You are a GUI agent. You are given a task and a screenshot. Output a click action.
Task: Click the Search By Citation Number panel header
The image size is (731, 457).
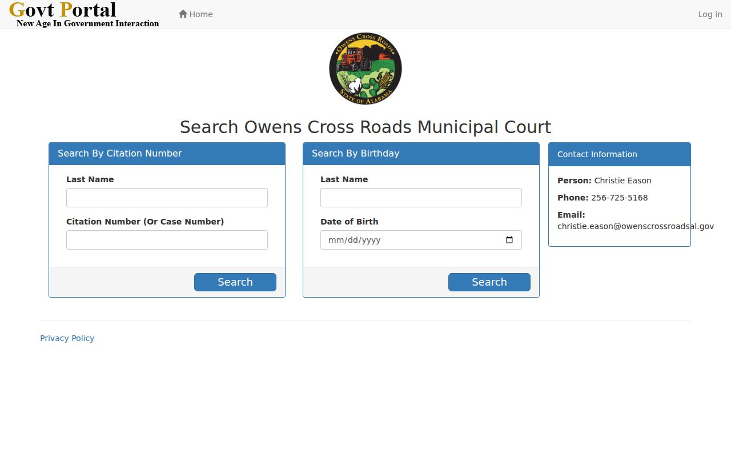point(167,154)
